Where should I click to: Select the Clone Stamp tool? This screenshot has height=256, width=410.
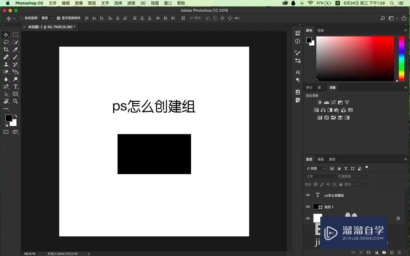tap(6, 64)
